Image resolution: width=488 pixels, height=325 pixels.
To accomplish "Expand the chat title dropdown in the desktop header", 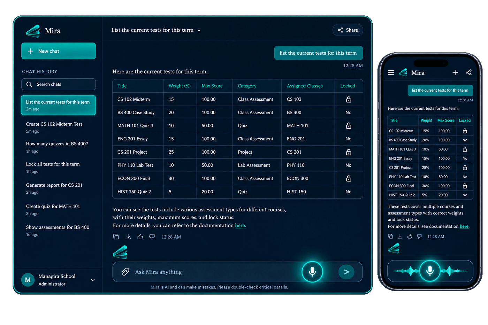I will (x=199, y=31).
